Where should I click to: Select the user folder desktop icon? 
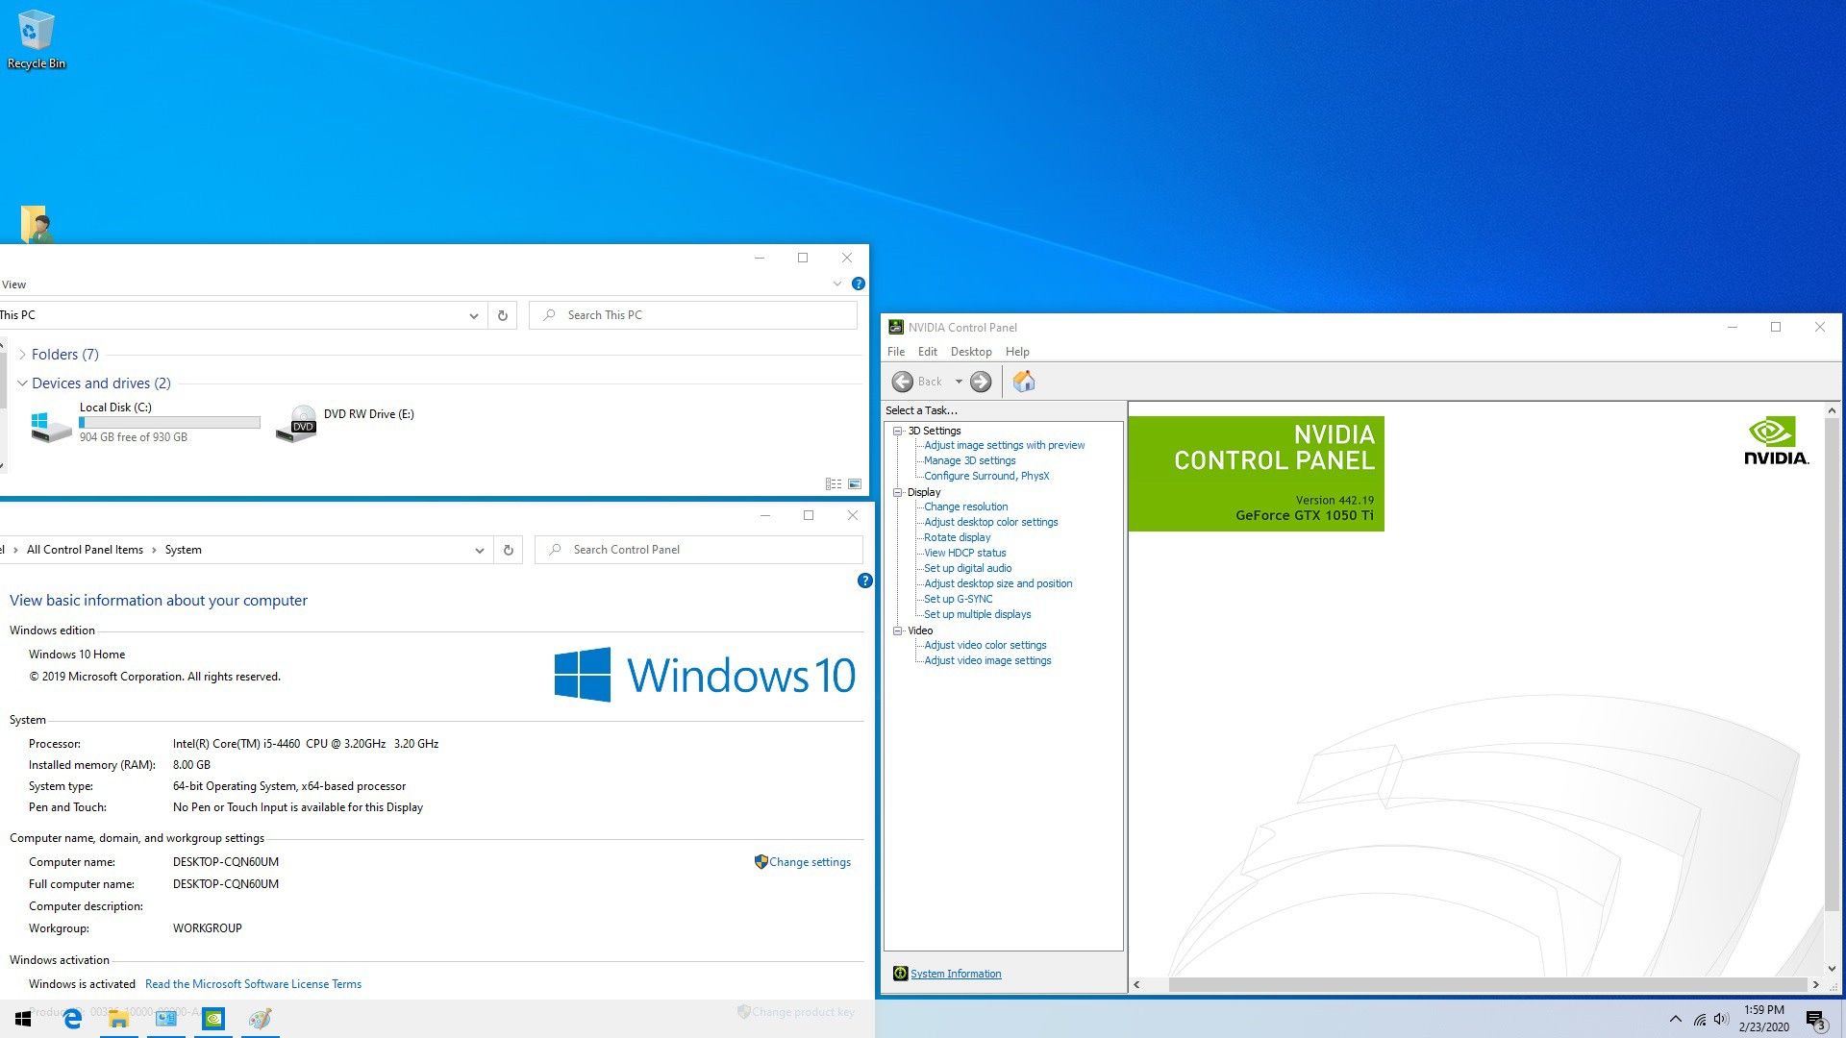pos(36,223)
